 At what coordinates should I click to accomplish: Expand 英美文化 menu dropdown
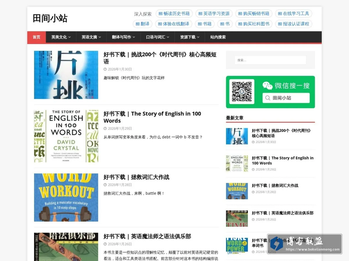(x=61, y=37)
